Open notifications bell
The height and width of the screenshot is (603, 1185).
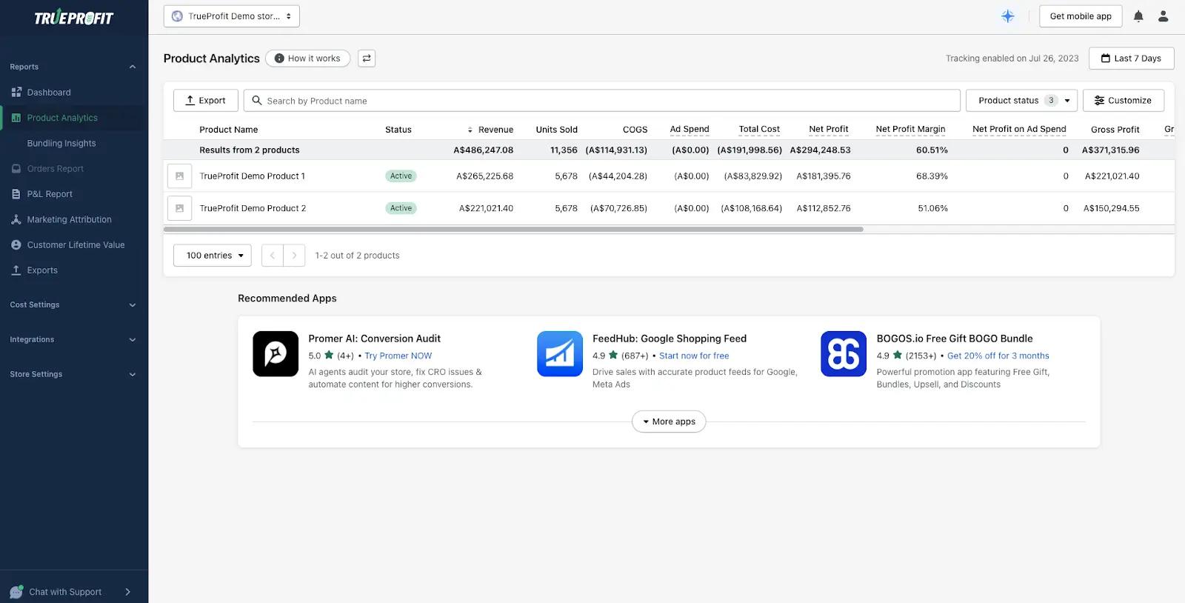tap(1138, 16)
